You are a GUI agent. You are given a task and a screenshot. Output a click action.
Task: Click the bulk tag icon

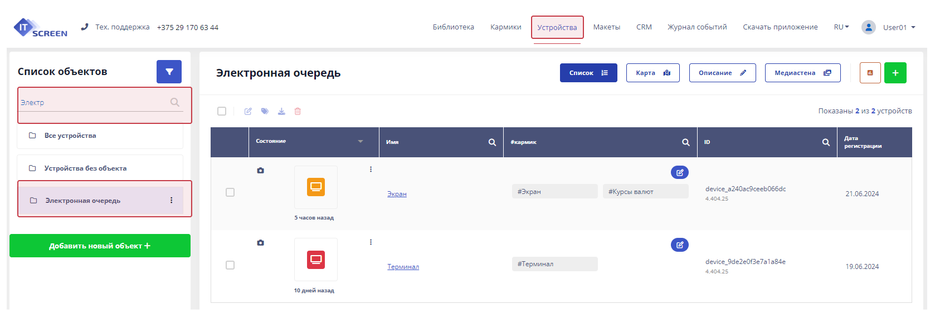[265, 111]
